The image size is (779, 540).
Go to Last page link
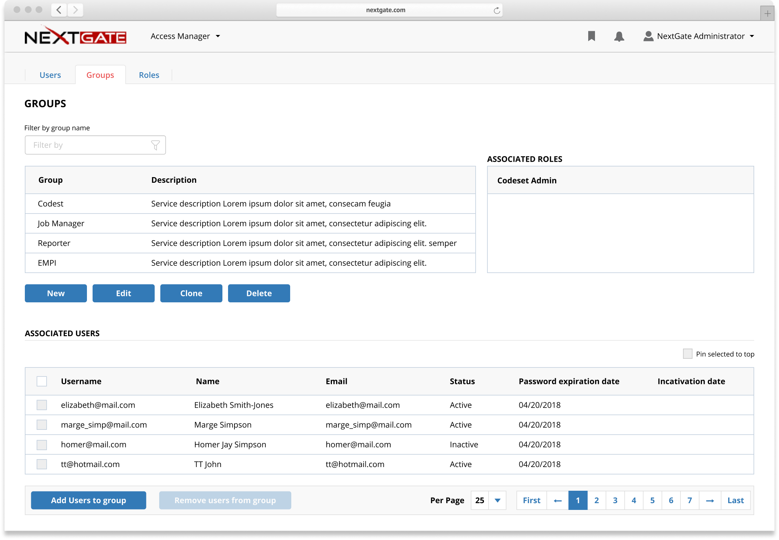tap(736, 501)
